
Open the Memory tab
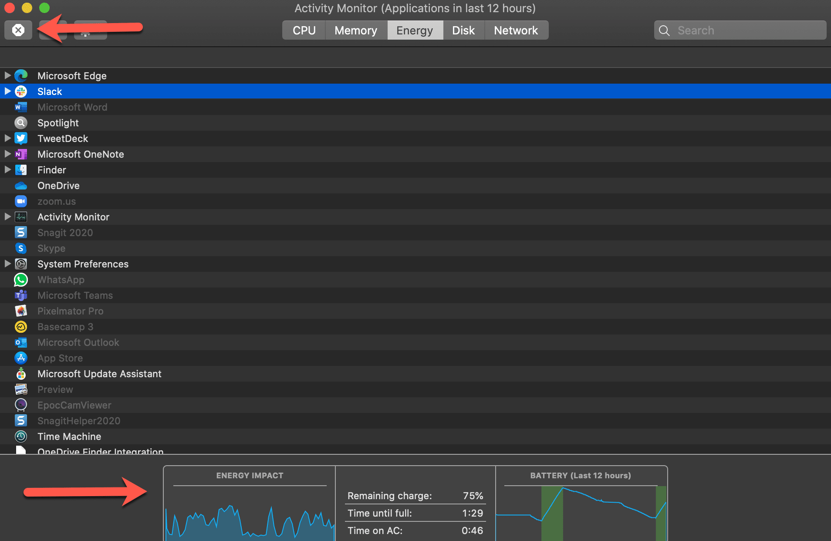(356, 30)
